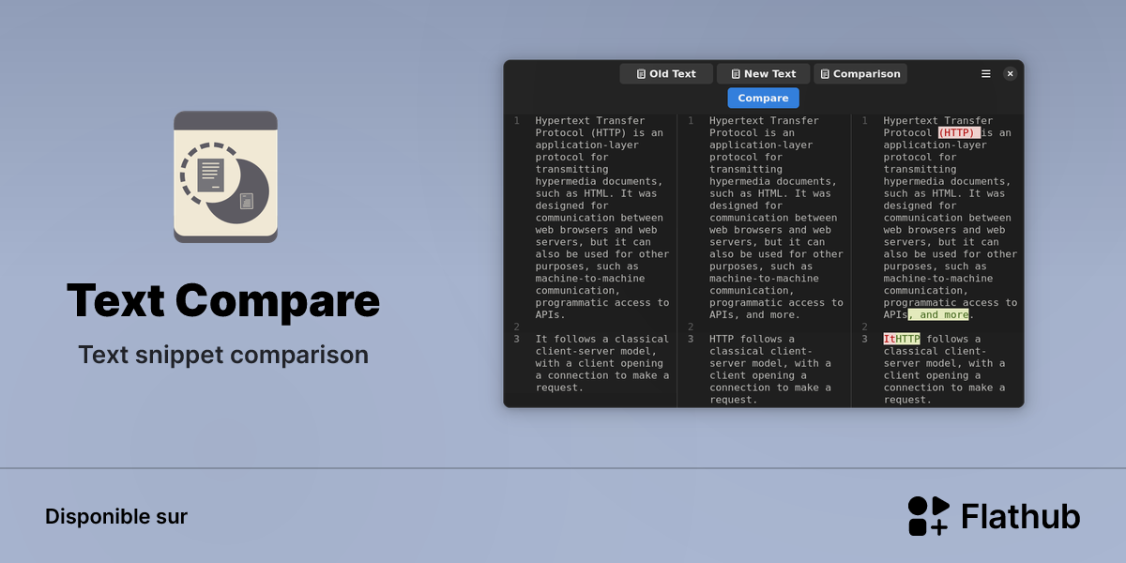1126x563 pixels.
Task: Switch to the Old Text tab
Action: tap(666, 74)
